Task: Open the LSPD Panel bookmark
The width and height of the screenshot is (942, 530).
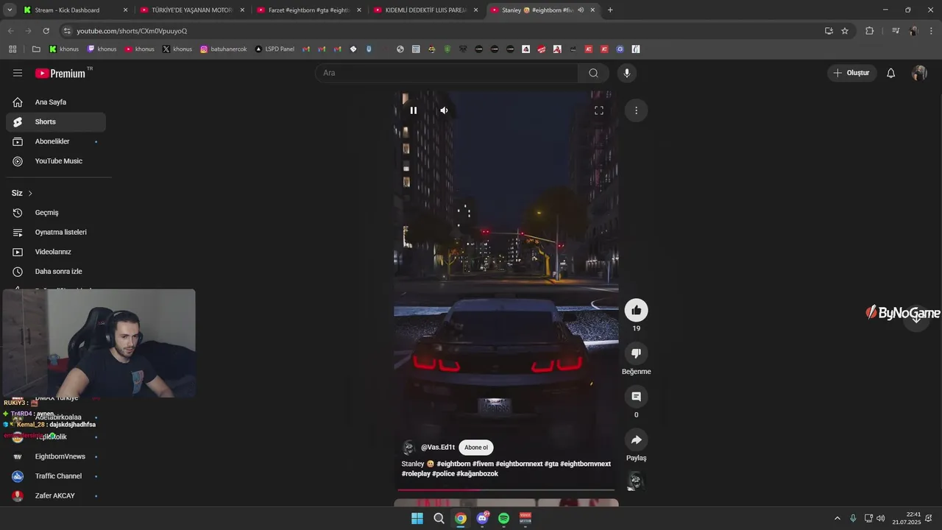Action: click(275, 49)
